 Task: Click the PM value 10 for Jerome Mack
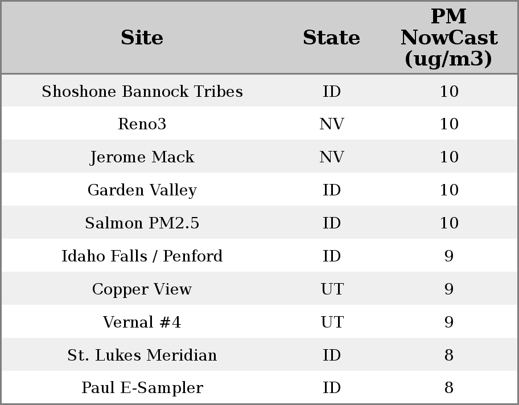(x=448, y=157)
